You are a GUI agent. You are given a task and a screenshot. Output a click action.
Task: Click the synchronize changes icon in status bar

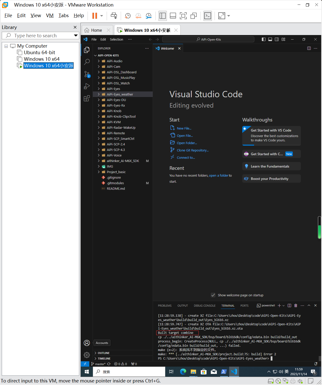(109, 364)
